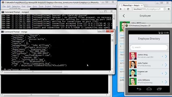The height and width of the screenshot is (97, 172).
Task: Open the View menu
Action: point(29,6)
